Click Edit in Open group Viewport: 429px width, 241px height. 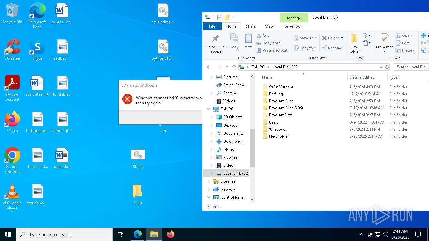click(x=403, y=43)
